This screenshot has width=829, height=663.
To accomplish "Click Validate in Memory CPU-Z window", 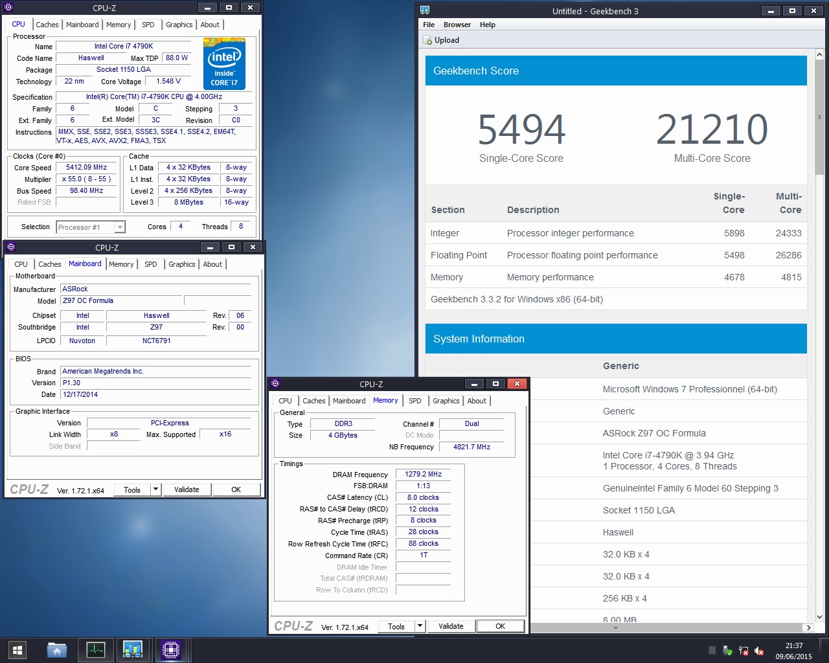I will coord(451,626).
